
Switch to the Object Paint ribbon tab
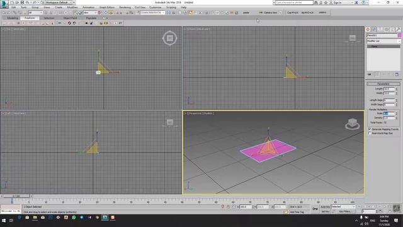[70, 18]
